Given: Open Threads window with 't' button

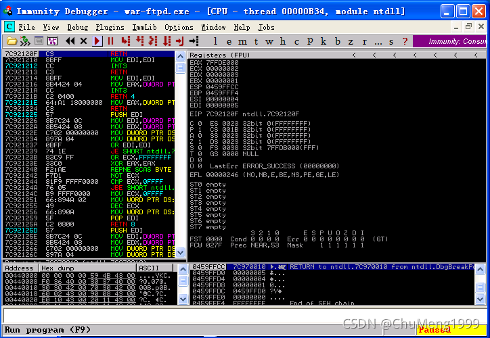Looking at the screenshot, I should click(x=256, y=41).
